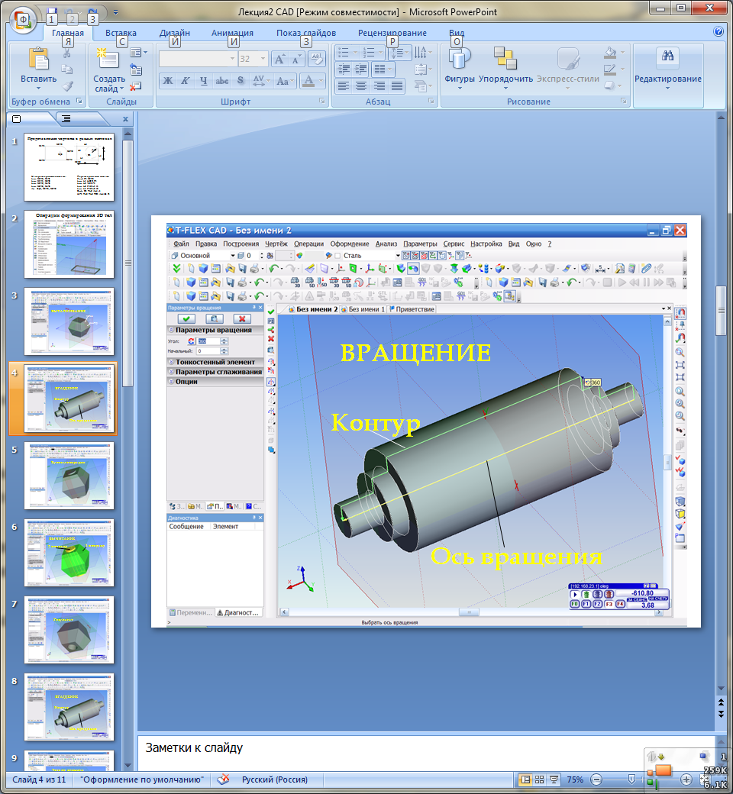Viewport: 733px width, 794px height.
Task: Toggle underline text formatting
Action: tap(203, 81)
